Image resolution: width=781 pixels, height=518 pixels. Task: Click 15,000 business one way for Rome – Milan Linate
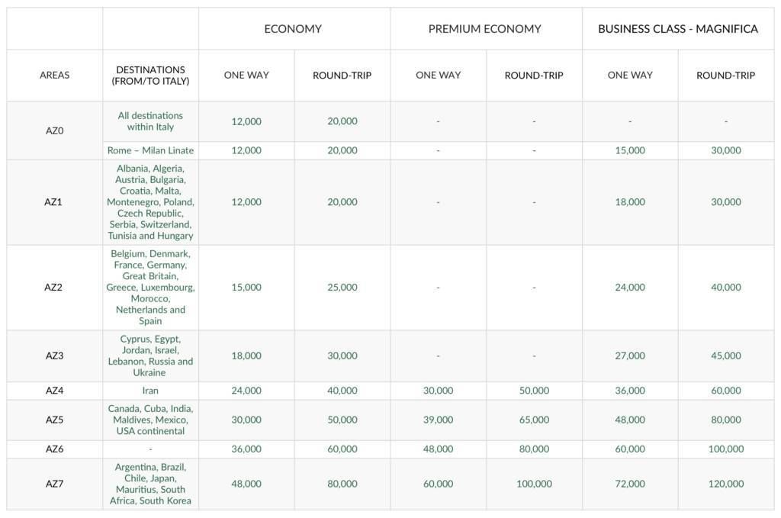coord(630,150)
